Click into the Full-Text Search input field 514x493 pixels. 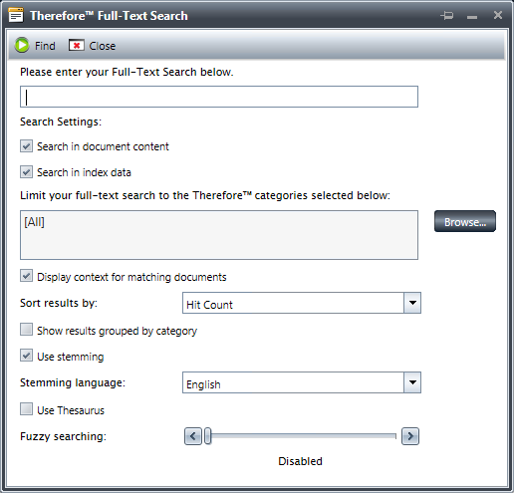click(x=219, y=97)
